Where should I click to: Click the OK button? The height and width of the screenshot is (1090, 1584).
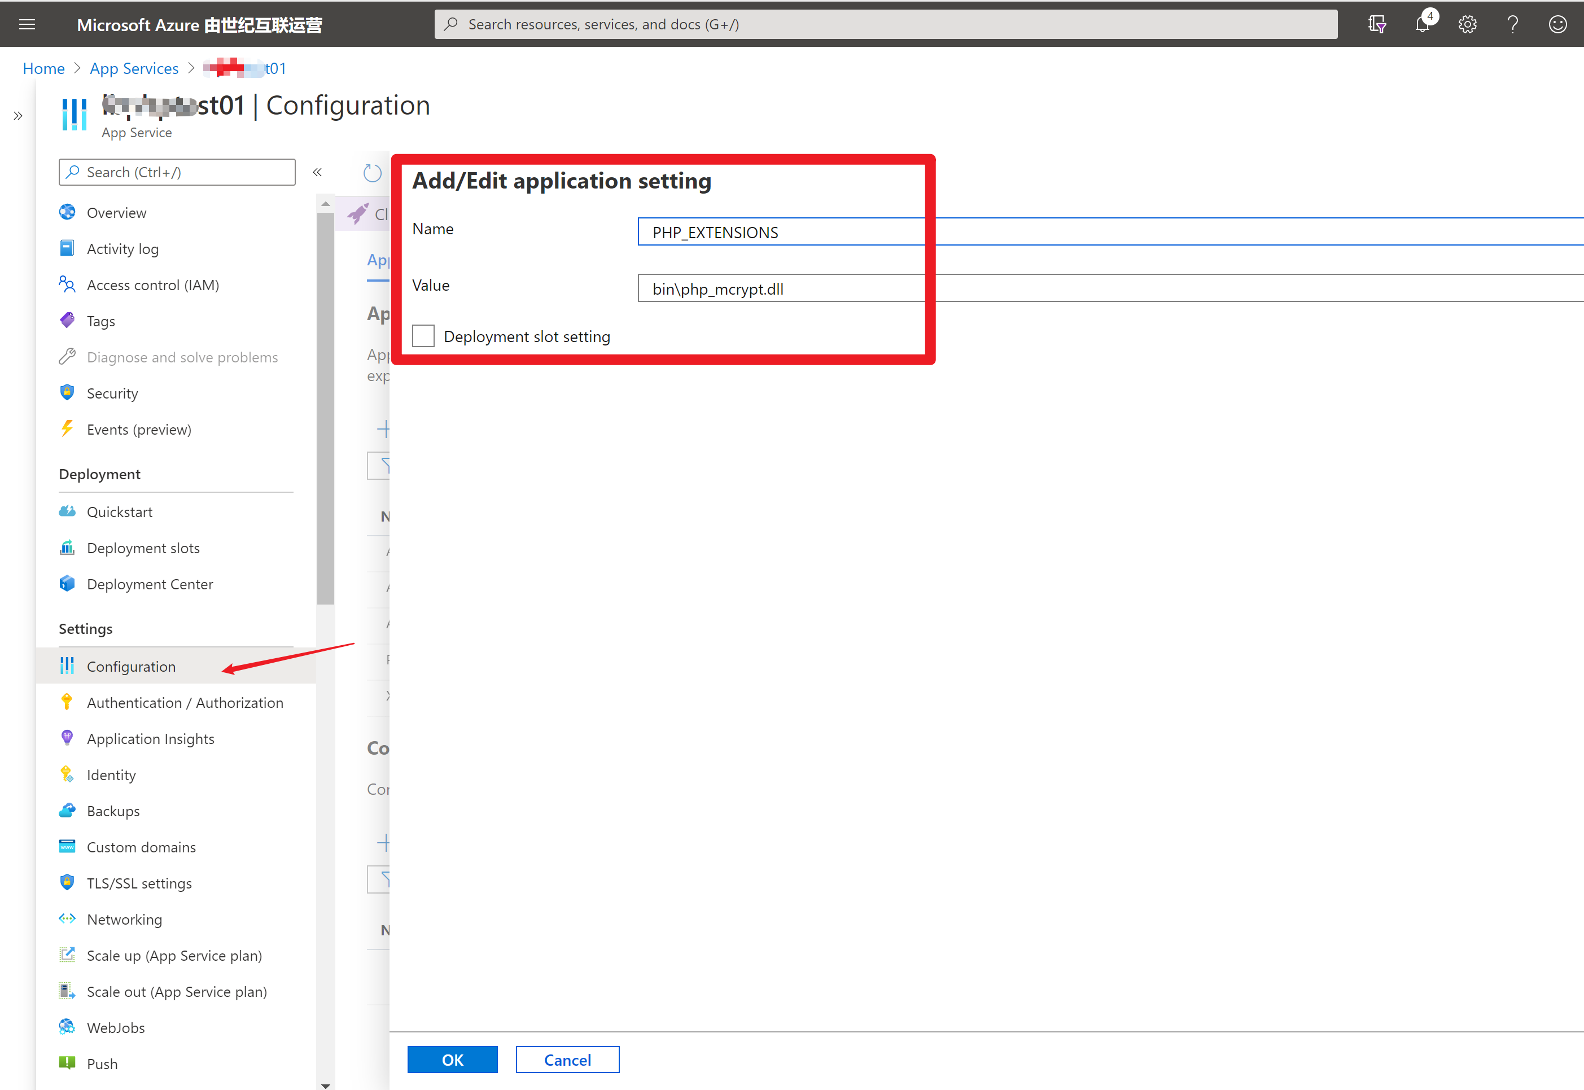[452, 1060]
